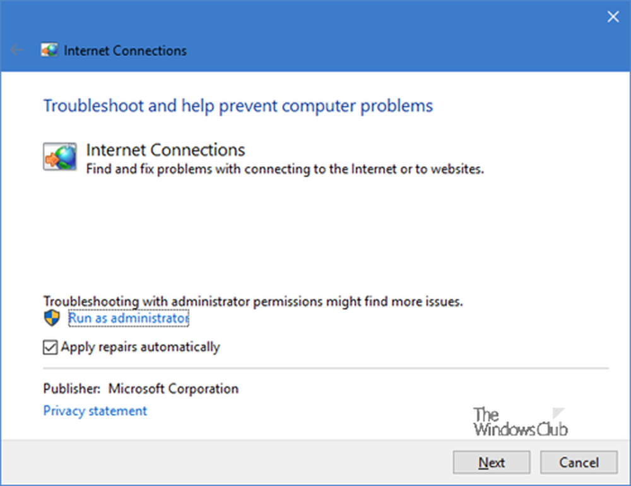Viewport: 631px width, 486px height.
Task: Click the Publisher label
Action: [72, 389]
